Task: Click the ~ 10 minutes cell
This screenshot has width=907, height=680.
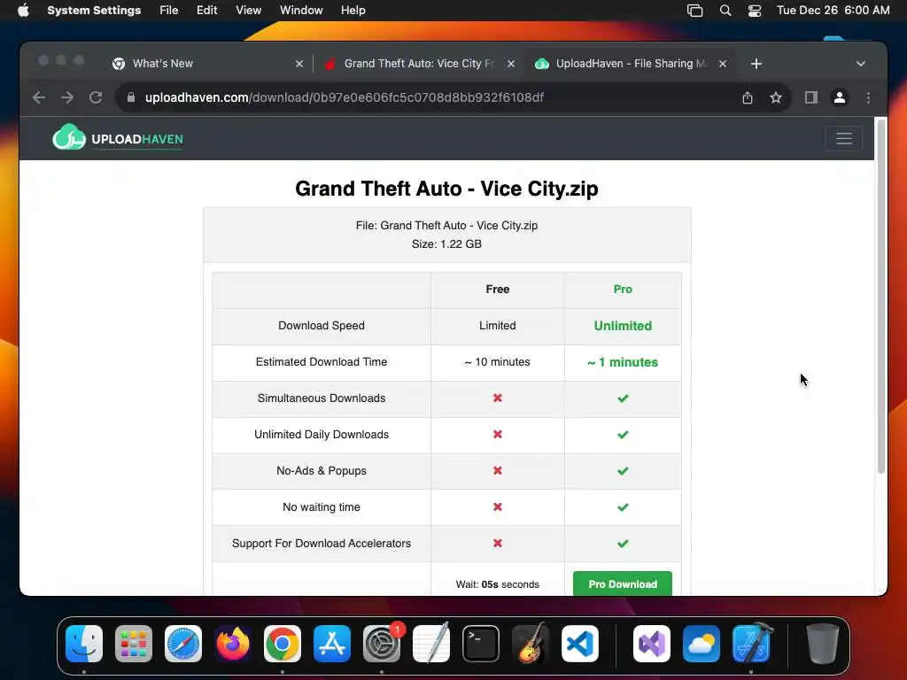Action: point(498,362)
